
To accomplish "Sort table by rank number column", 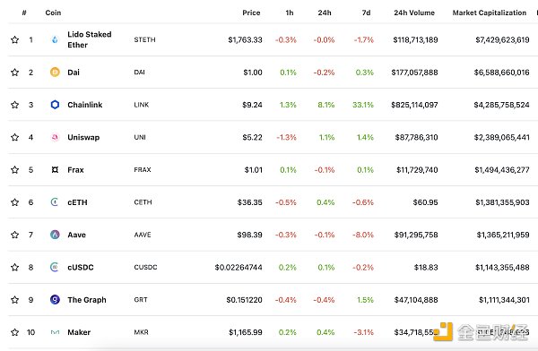I will [x=24, y=13].
